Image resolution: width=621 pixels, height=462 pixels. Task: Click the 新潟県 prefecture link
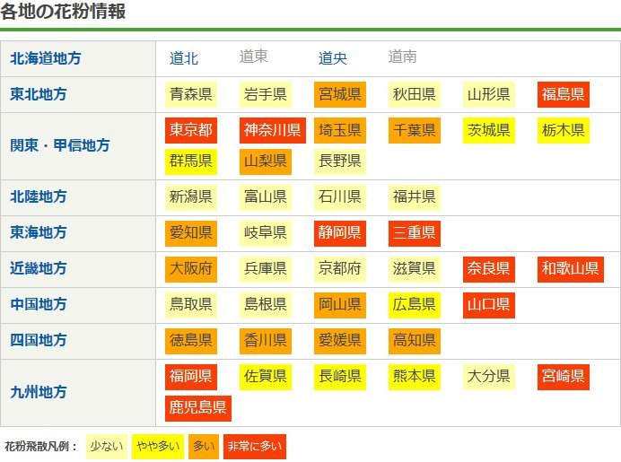coord(191,196)
